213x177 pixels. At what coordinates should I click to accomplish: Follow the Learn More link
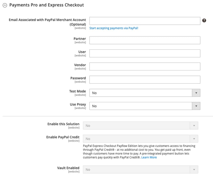149,157
